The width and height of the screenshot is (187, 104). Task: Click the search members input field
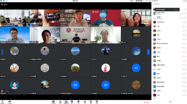pyautogui.click(x=169, y=4)
